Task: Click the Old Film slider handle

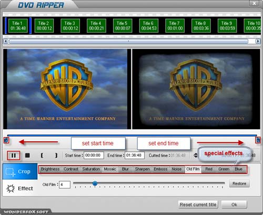Action: coord(95,183)
